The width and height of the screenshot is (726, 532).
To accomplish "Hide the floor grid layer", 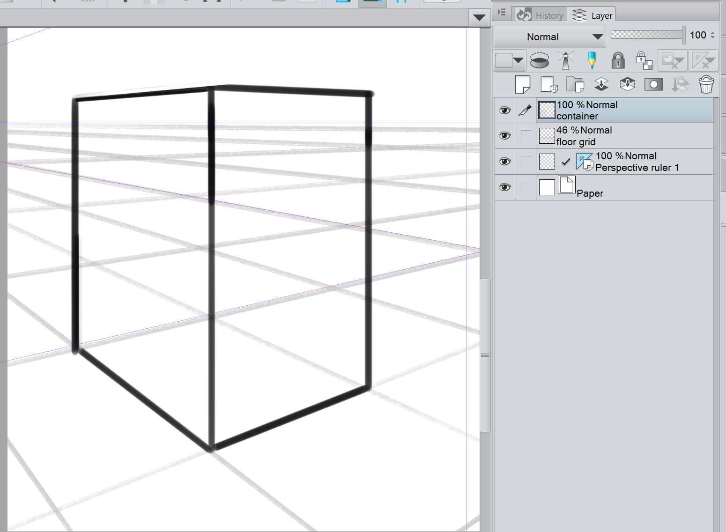I will pos(504,136).
